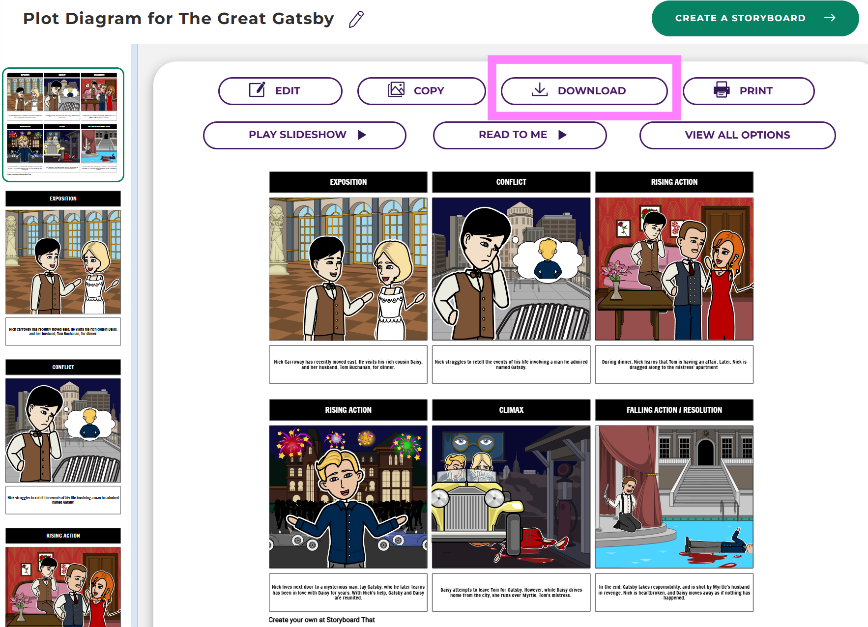868x627 pixels.
Task: Click the play triangle on Play Slideshow
Action: pyautogui.click(x=362, y=135)
